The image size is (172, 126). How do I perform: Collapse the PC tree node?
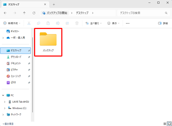[3, 95]
